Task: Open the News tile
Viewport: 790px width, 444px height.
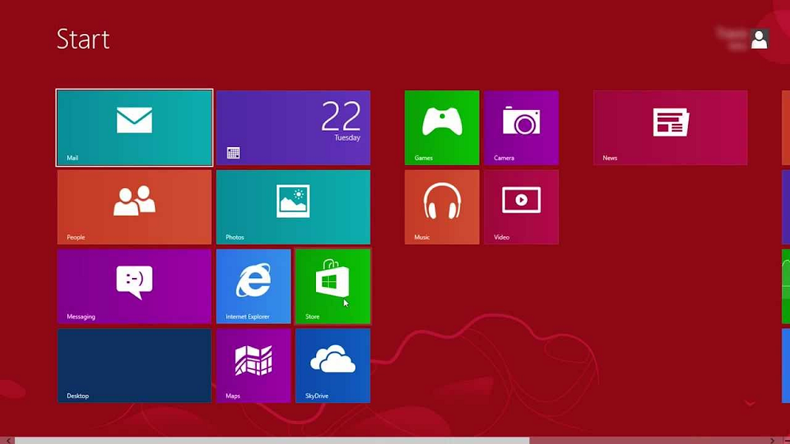Action: (670, 127)
